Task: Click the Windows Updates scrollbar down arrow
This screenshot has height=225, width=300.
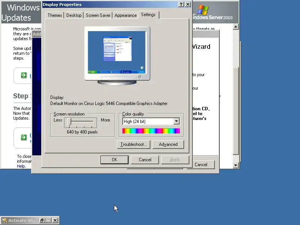Action: tap(236, 165)
